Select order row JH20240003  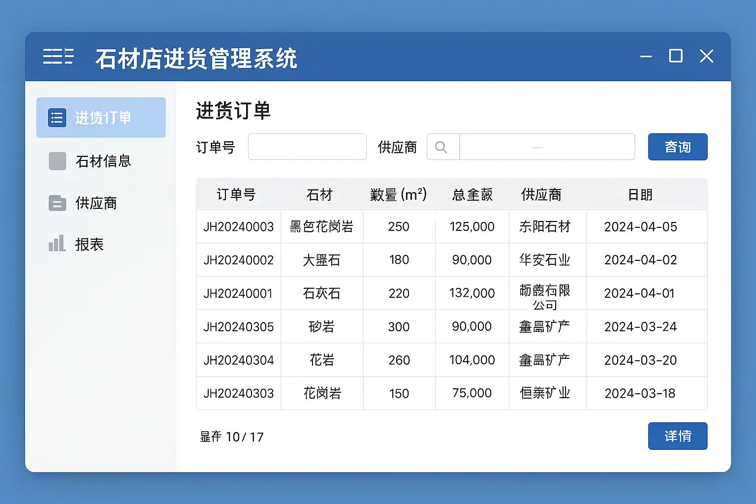pos(238,227)
